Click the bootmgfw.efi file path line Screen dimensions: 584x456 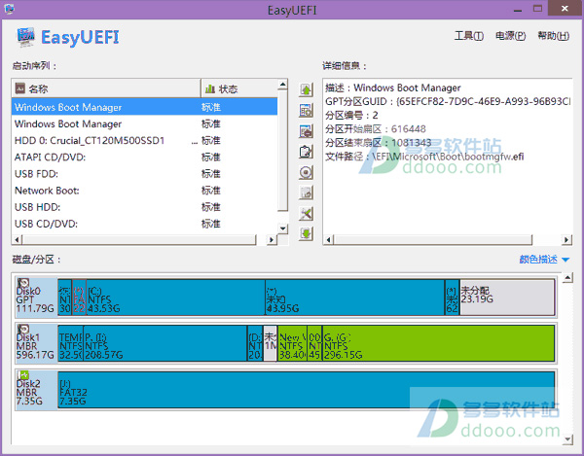pyautogui.click(x=424, y=157)
